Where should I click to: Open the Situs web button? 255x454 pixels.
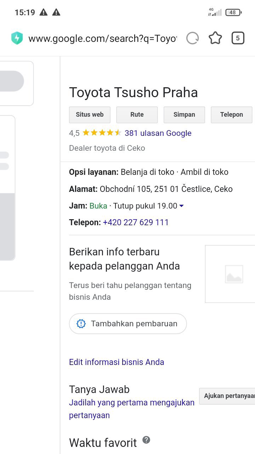[x=90, y=115]
